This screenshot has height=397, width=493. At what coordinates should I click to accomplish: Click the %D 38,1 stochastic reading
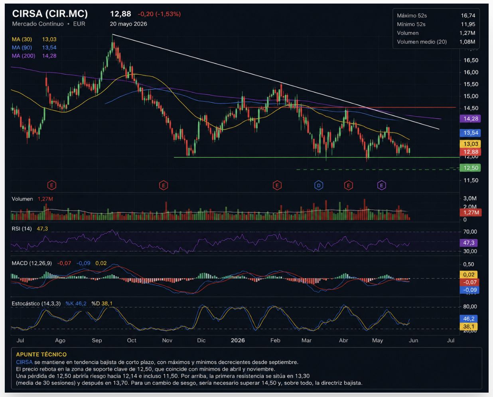click(102, 304)
